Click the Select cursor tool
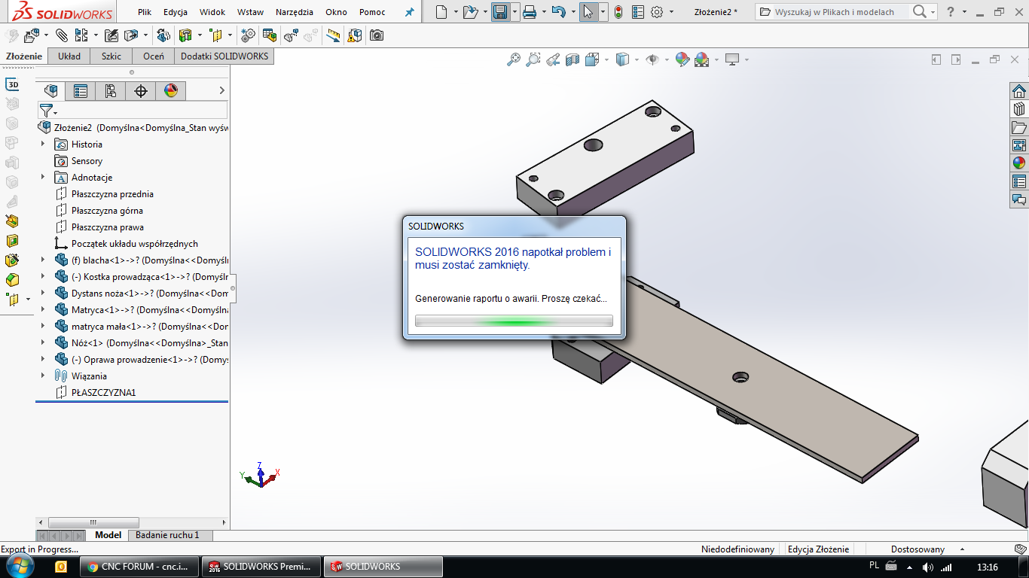The image size is (1029, 578). pos(588,12)
